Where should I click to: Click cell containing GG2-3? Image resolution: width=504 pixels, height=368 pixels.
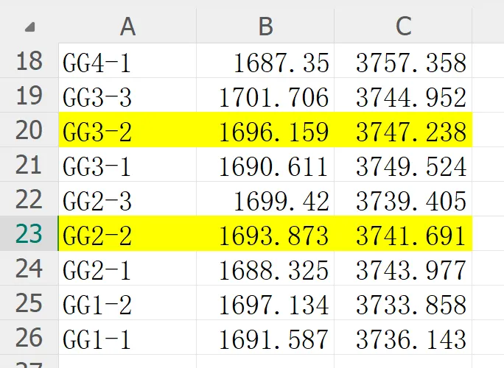click(127, 199)
